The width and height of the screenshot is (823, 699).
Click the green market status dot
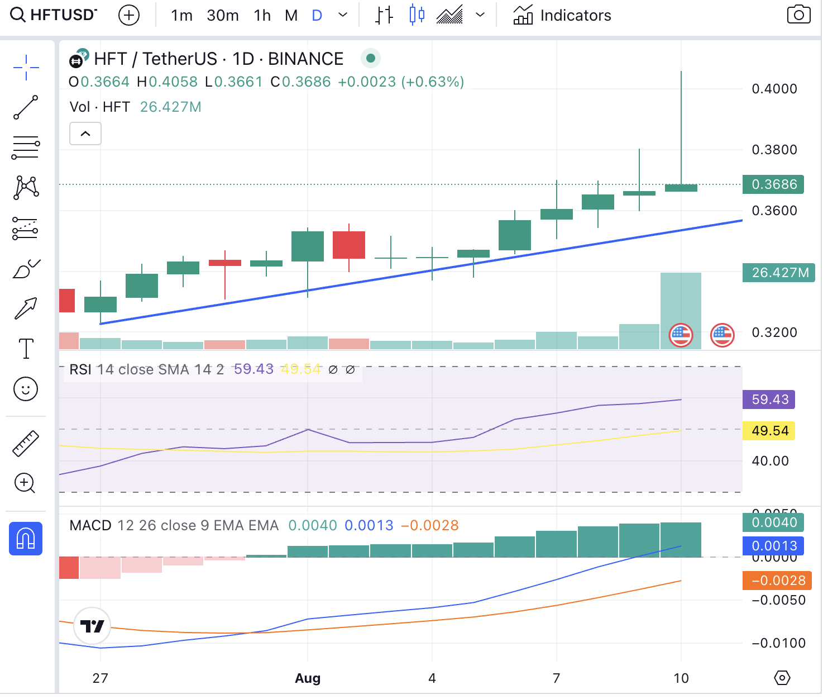(371, 58)
